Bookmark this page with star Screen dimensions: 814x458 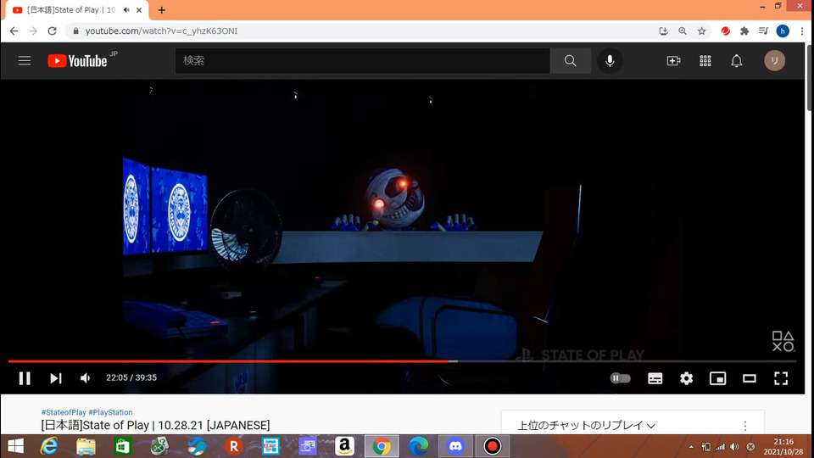(x=701, y=31)
